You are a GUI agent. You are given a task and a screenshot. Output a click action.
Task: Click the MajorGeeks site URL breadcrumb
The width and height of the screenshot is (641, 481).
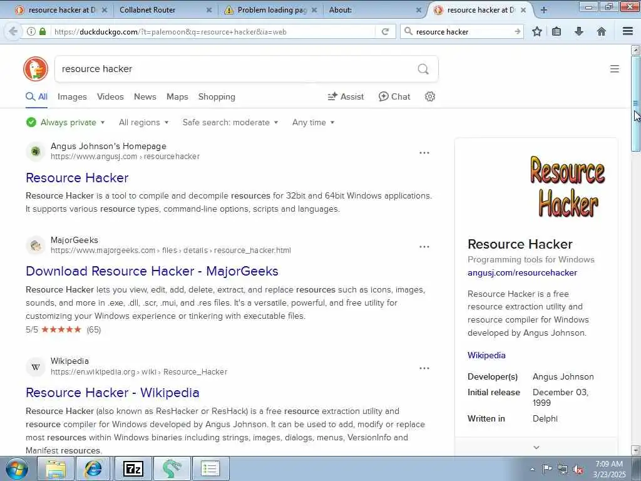171,251
